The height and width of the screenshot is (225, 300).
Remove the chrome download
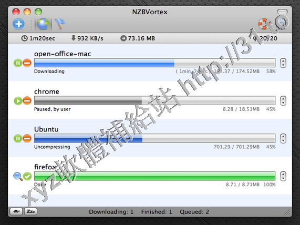[x=27, y=100]
